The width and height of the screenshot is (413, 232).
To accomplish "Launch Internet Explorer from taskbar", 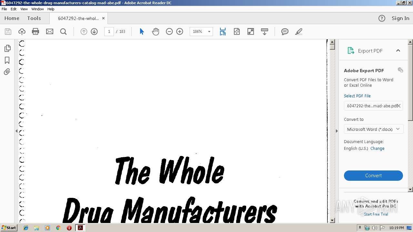I will pos(26,228).
